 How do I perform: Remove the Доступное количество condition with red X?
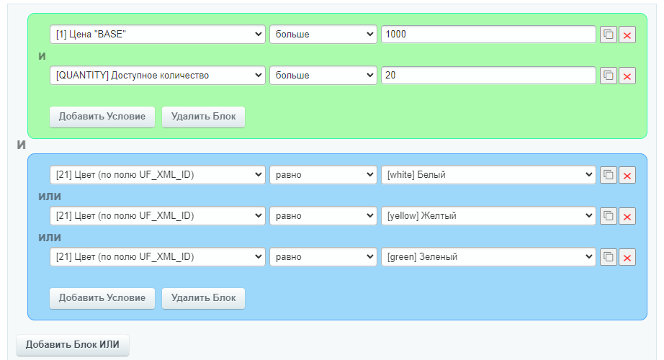coord(627,76)
